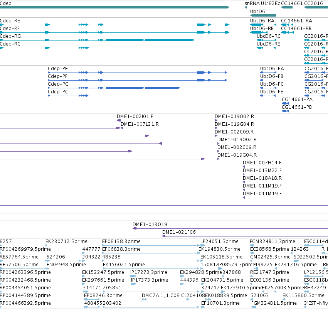This screenshot has width=328, height=309.
Task: Click the EK204731.5prime label
Action: [x=222, y=280]
